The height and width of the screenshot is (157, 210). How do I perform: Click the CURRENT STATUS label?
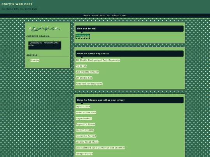pos(38,36)
